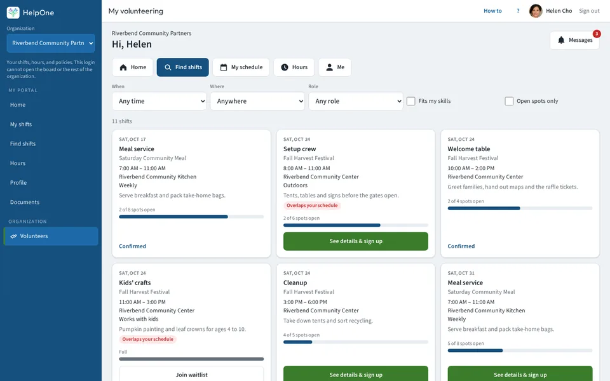Switch to the Home tab
This screenshot has width=610, height=381.
[133, 67]
